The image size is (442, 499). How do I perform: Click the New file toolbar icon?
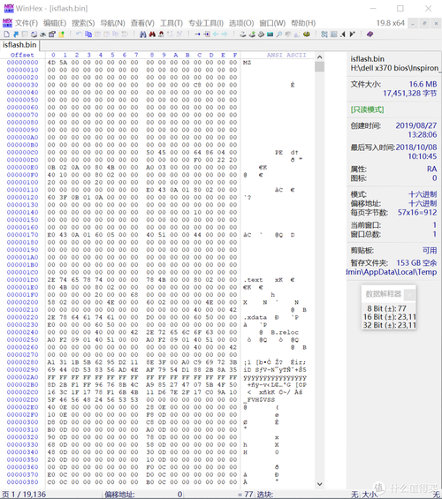click(7, 34)
